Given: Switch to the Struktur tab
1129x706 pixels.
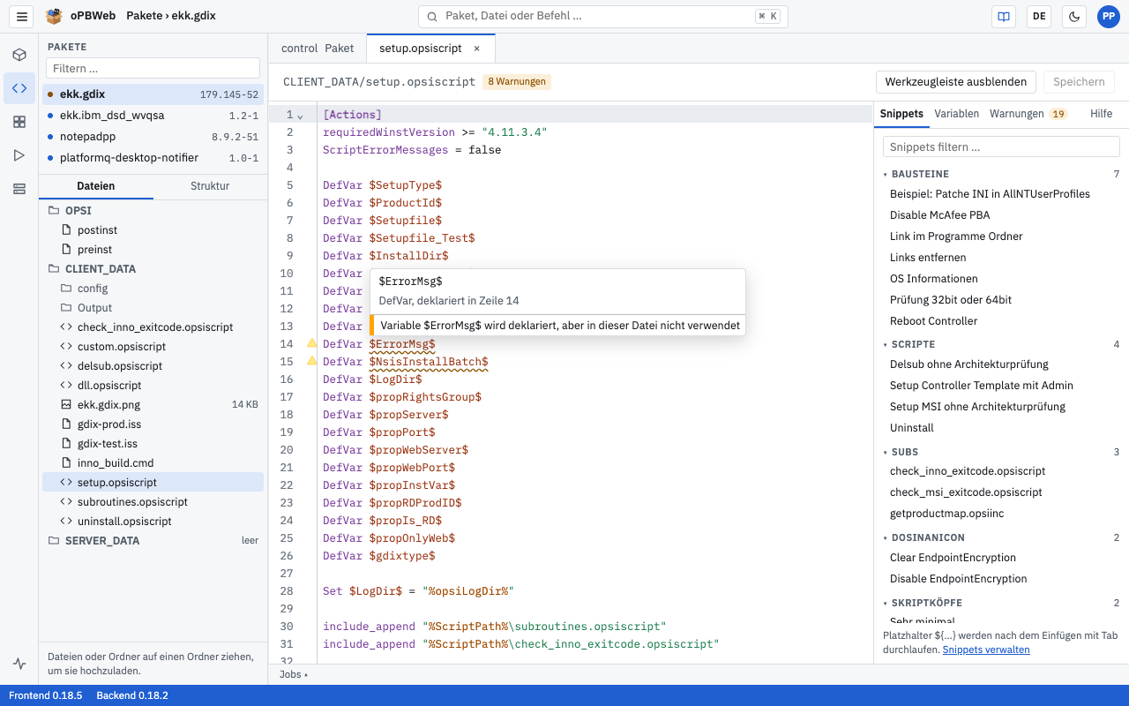Looking at the screenshot, I should tap(210, 186).
